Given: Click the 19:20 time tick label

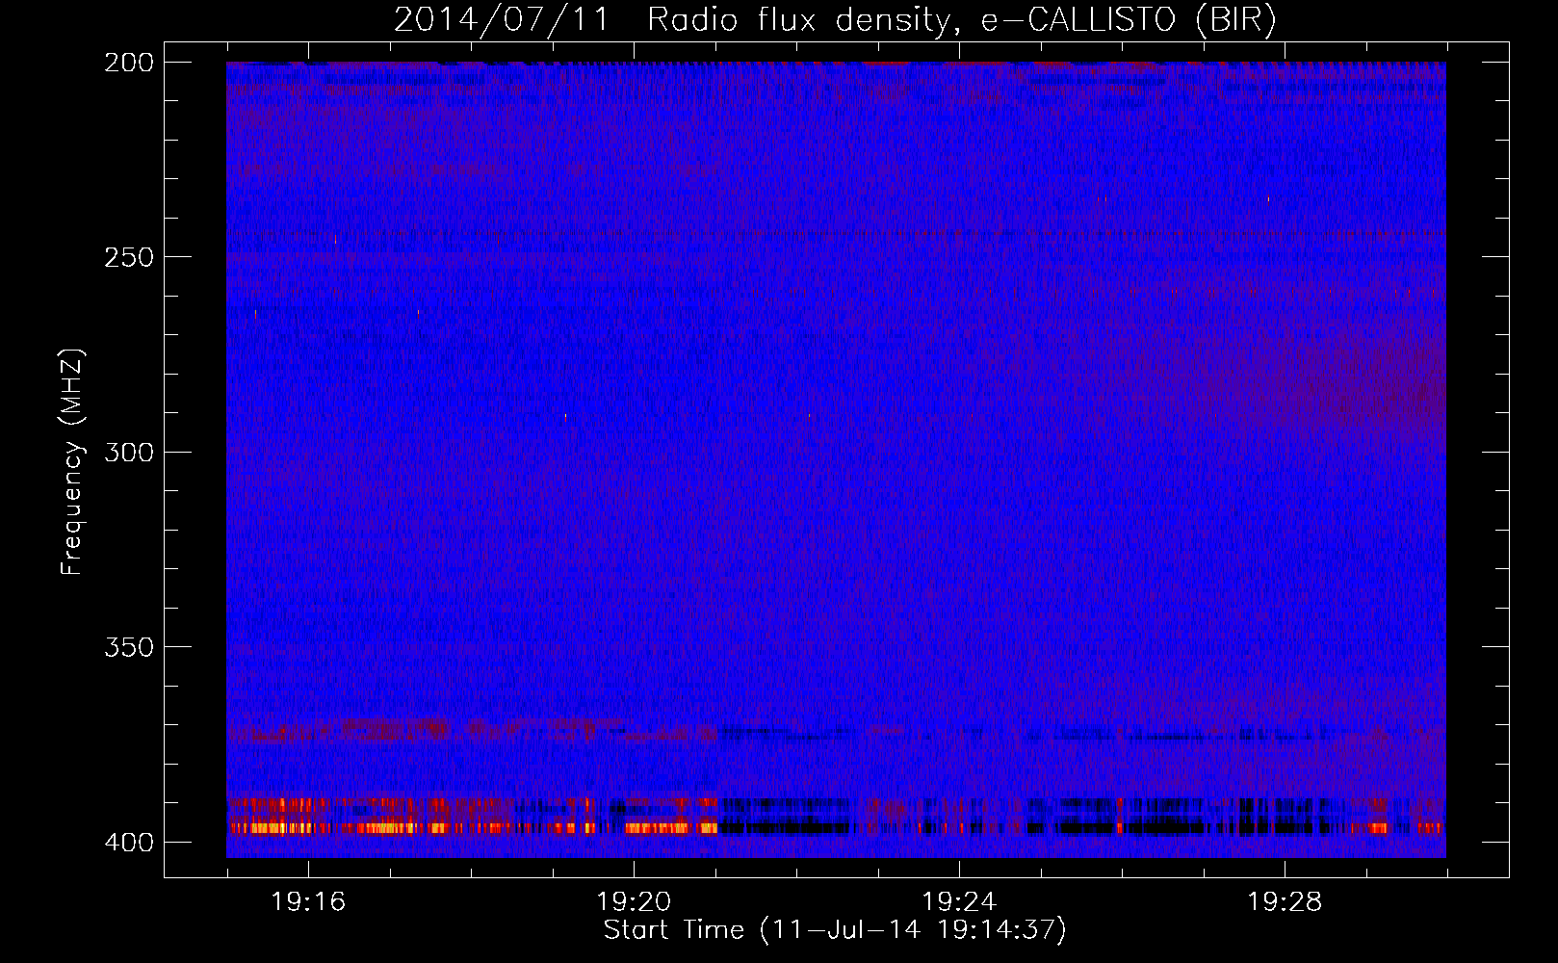Looking at the screenshot, I should 634,902.
